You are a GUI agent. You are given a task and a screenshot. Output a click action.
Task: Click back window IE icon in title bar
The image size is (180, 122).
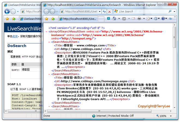[x=6, y=5]
